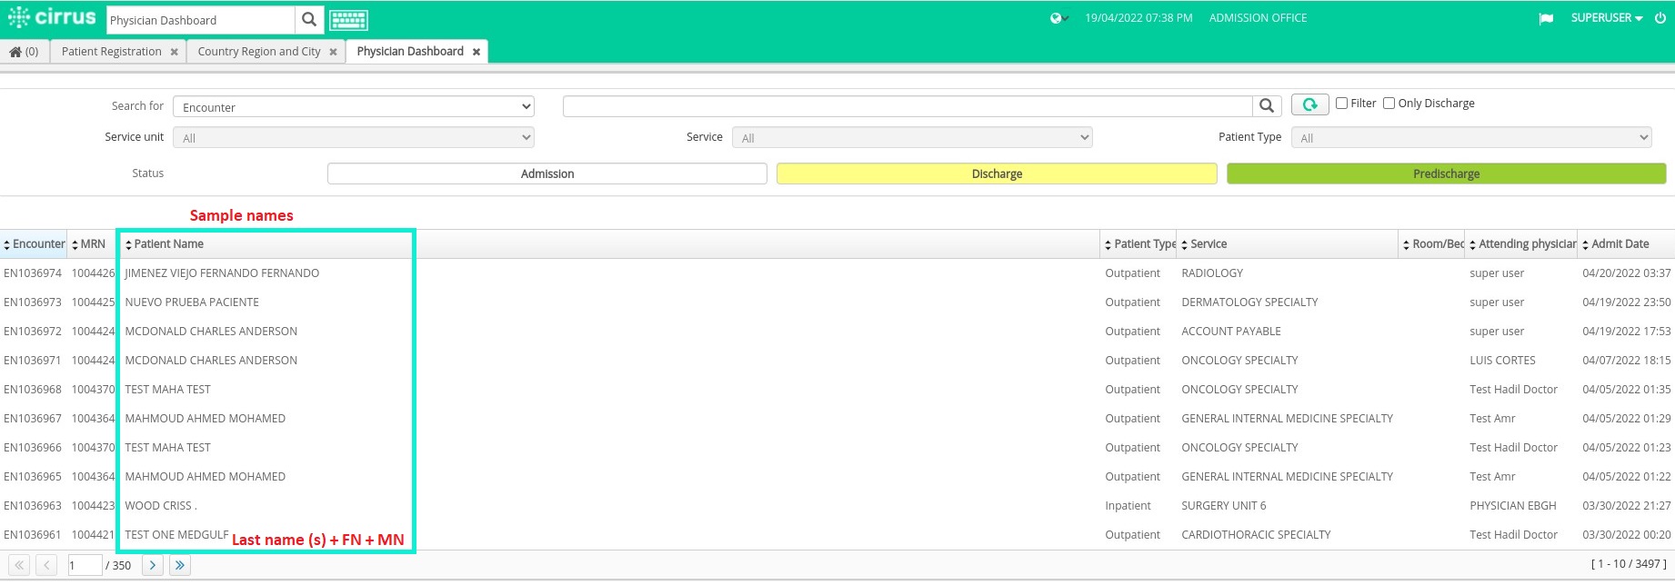Click PHYSICIAN EBGH attending physician
This screenshot has width=1675, height=585.
click(1513, 506)
